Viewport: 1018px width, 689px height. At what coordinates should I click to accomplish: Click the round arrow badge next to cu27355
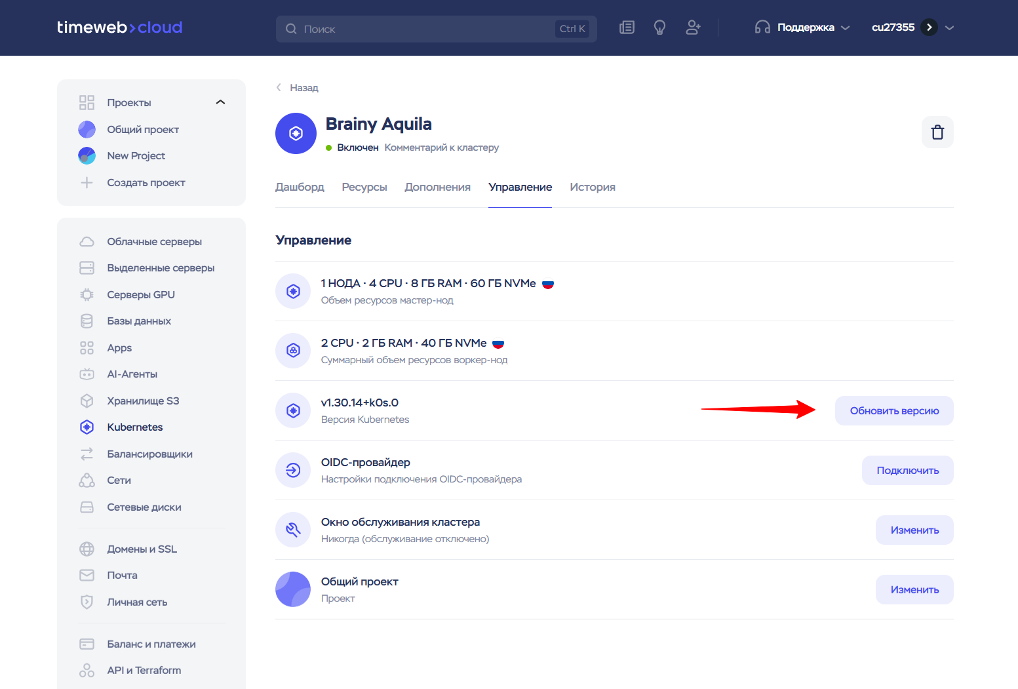(929, 28)
